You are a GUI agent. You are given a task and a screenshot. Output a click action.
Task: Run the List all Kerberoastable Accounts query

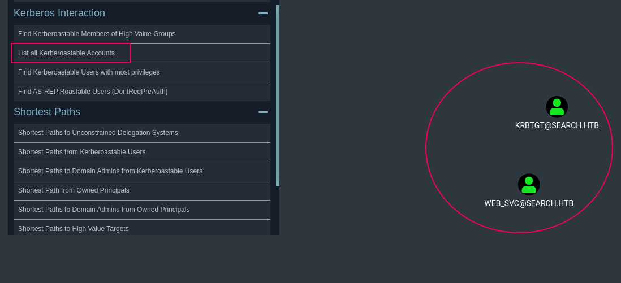(x=66, y=53)
